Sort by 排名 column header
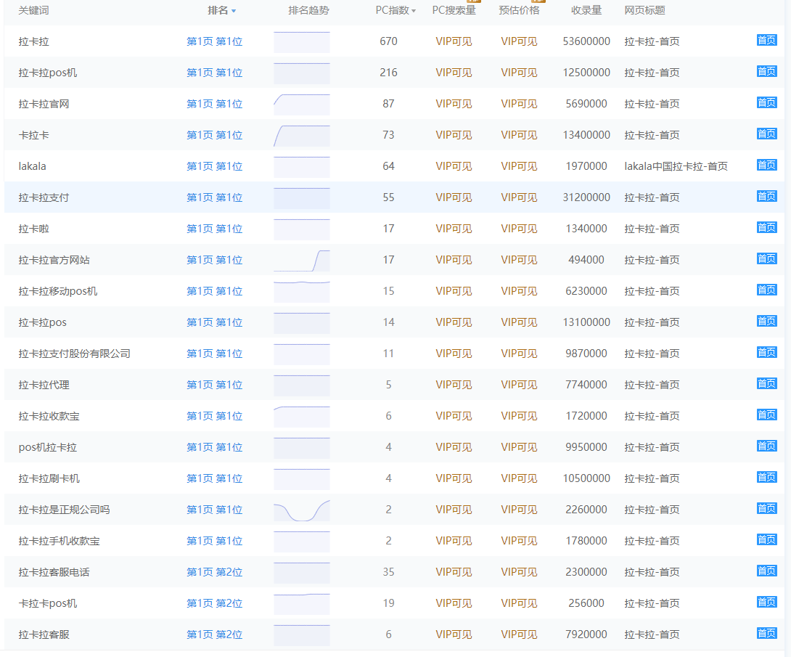Viewport: 791px width, 657px height. point(221,10)
